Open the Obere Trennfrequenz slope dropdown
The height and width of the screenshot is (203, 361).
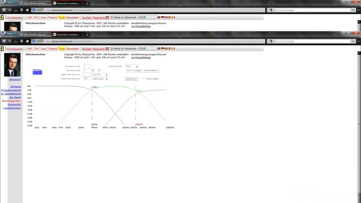pyautogui.click(x=100, y=79)
